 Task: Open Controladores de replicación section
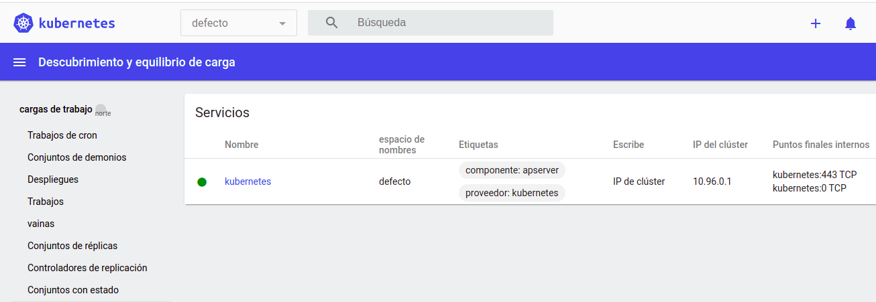87,268
